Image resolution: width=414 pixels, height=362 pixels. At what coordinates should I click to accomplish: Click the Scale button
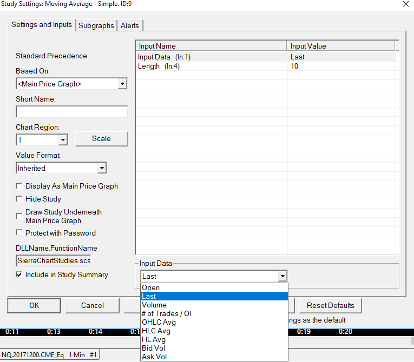pyautogui.click(x=102, y=139)
